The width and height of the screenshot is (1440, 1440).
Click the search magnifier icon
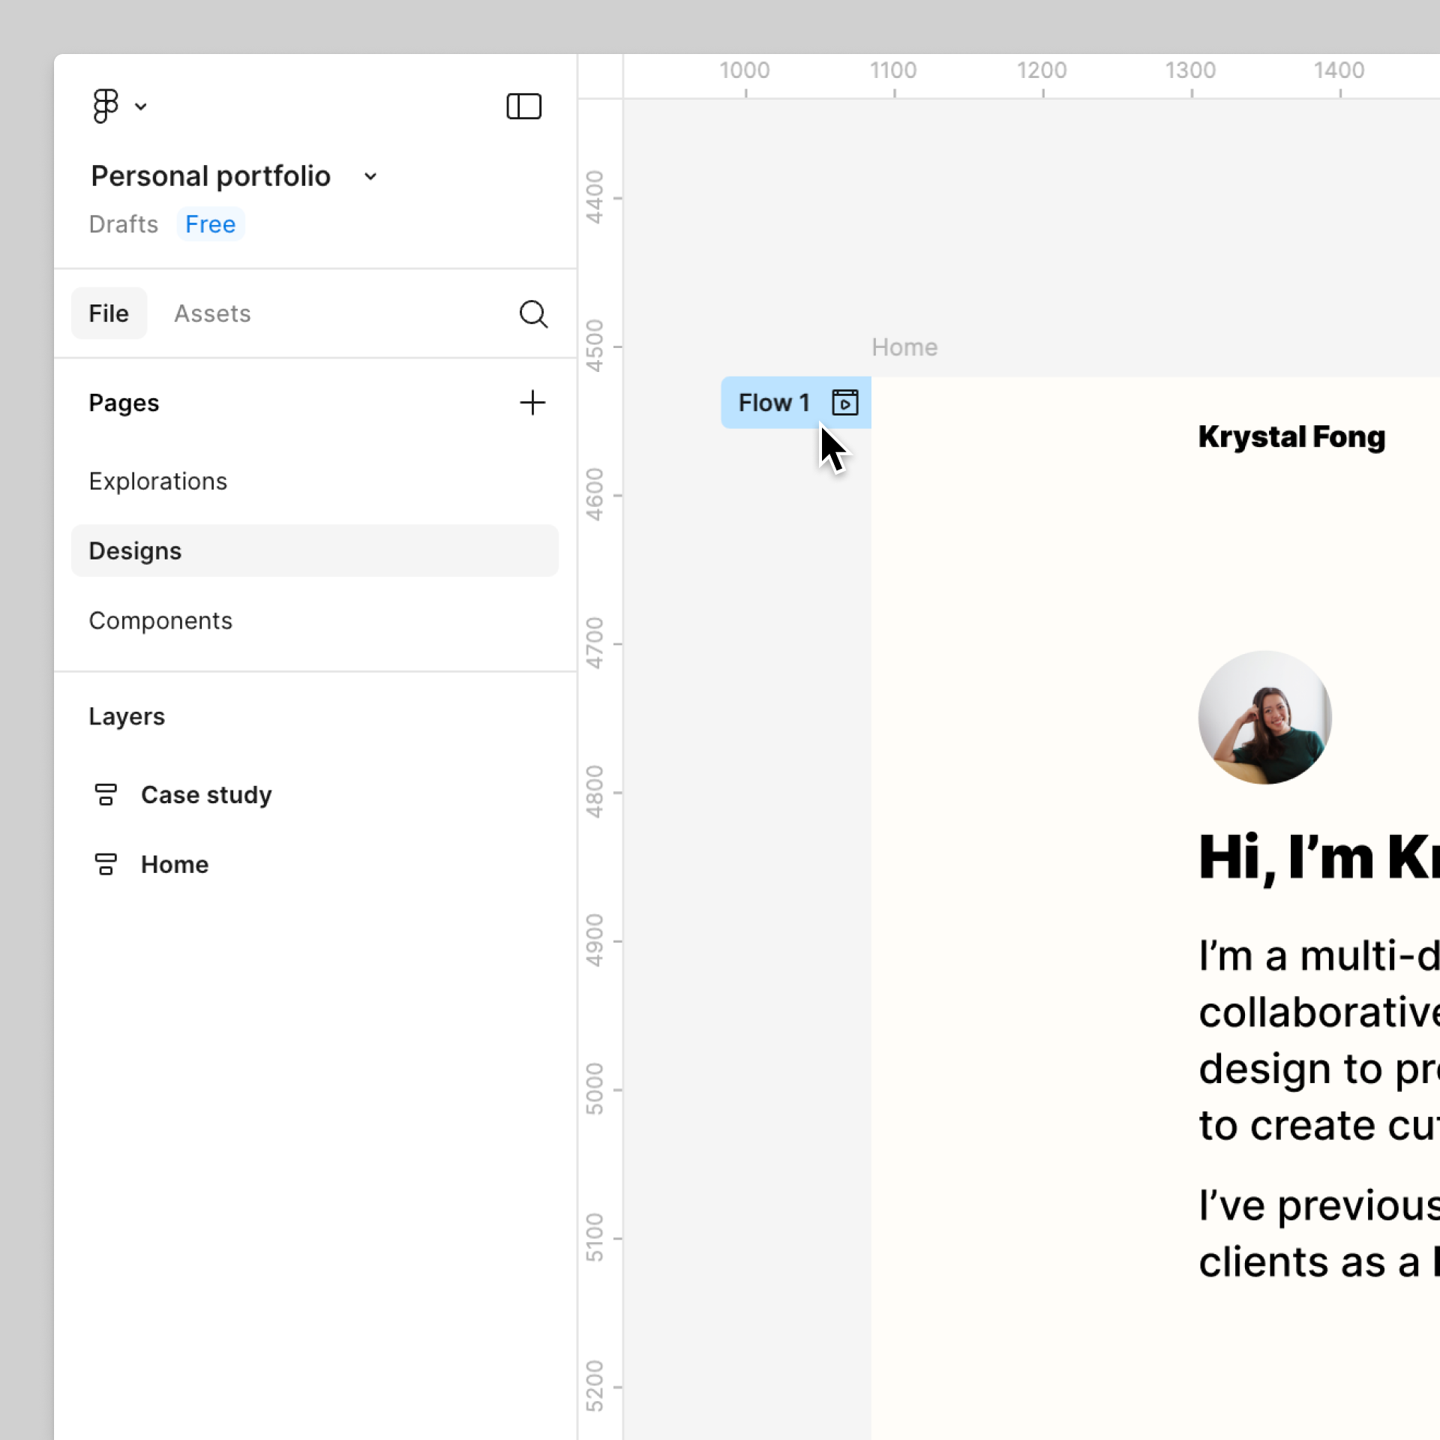[x=532, y=313]
